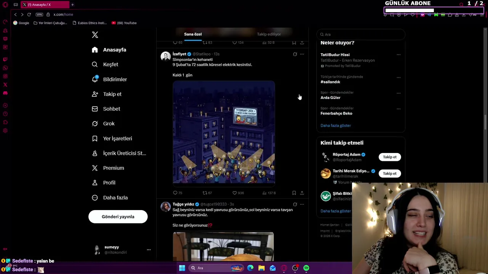Open İzafiyet profile avatar
488x274 pixels.
click(x=165, y=56)
